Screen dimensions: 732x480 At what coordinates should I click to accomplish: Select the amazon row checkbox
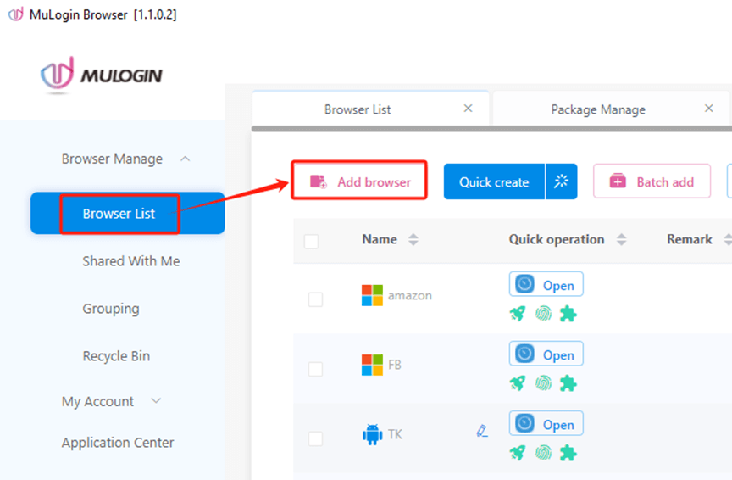pos(315,299)
